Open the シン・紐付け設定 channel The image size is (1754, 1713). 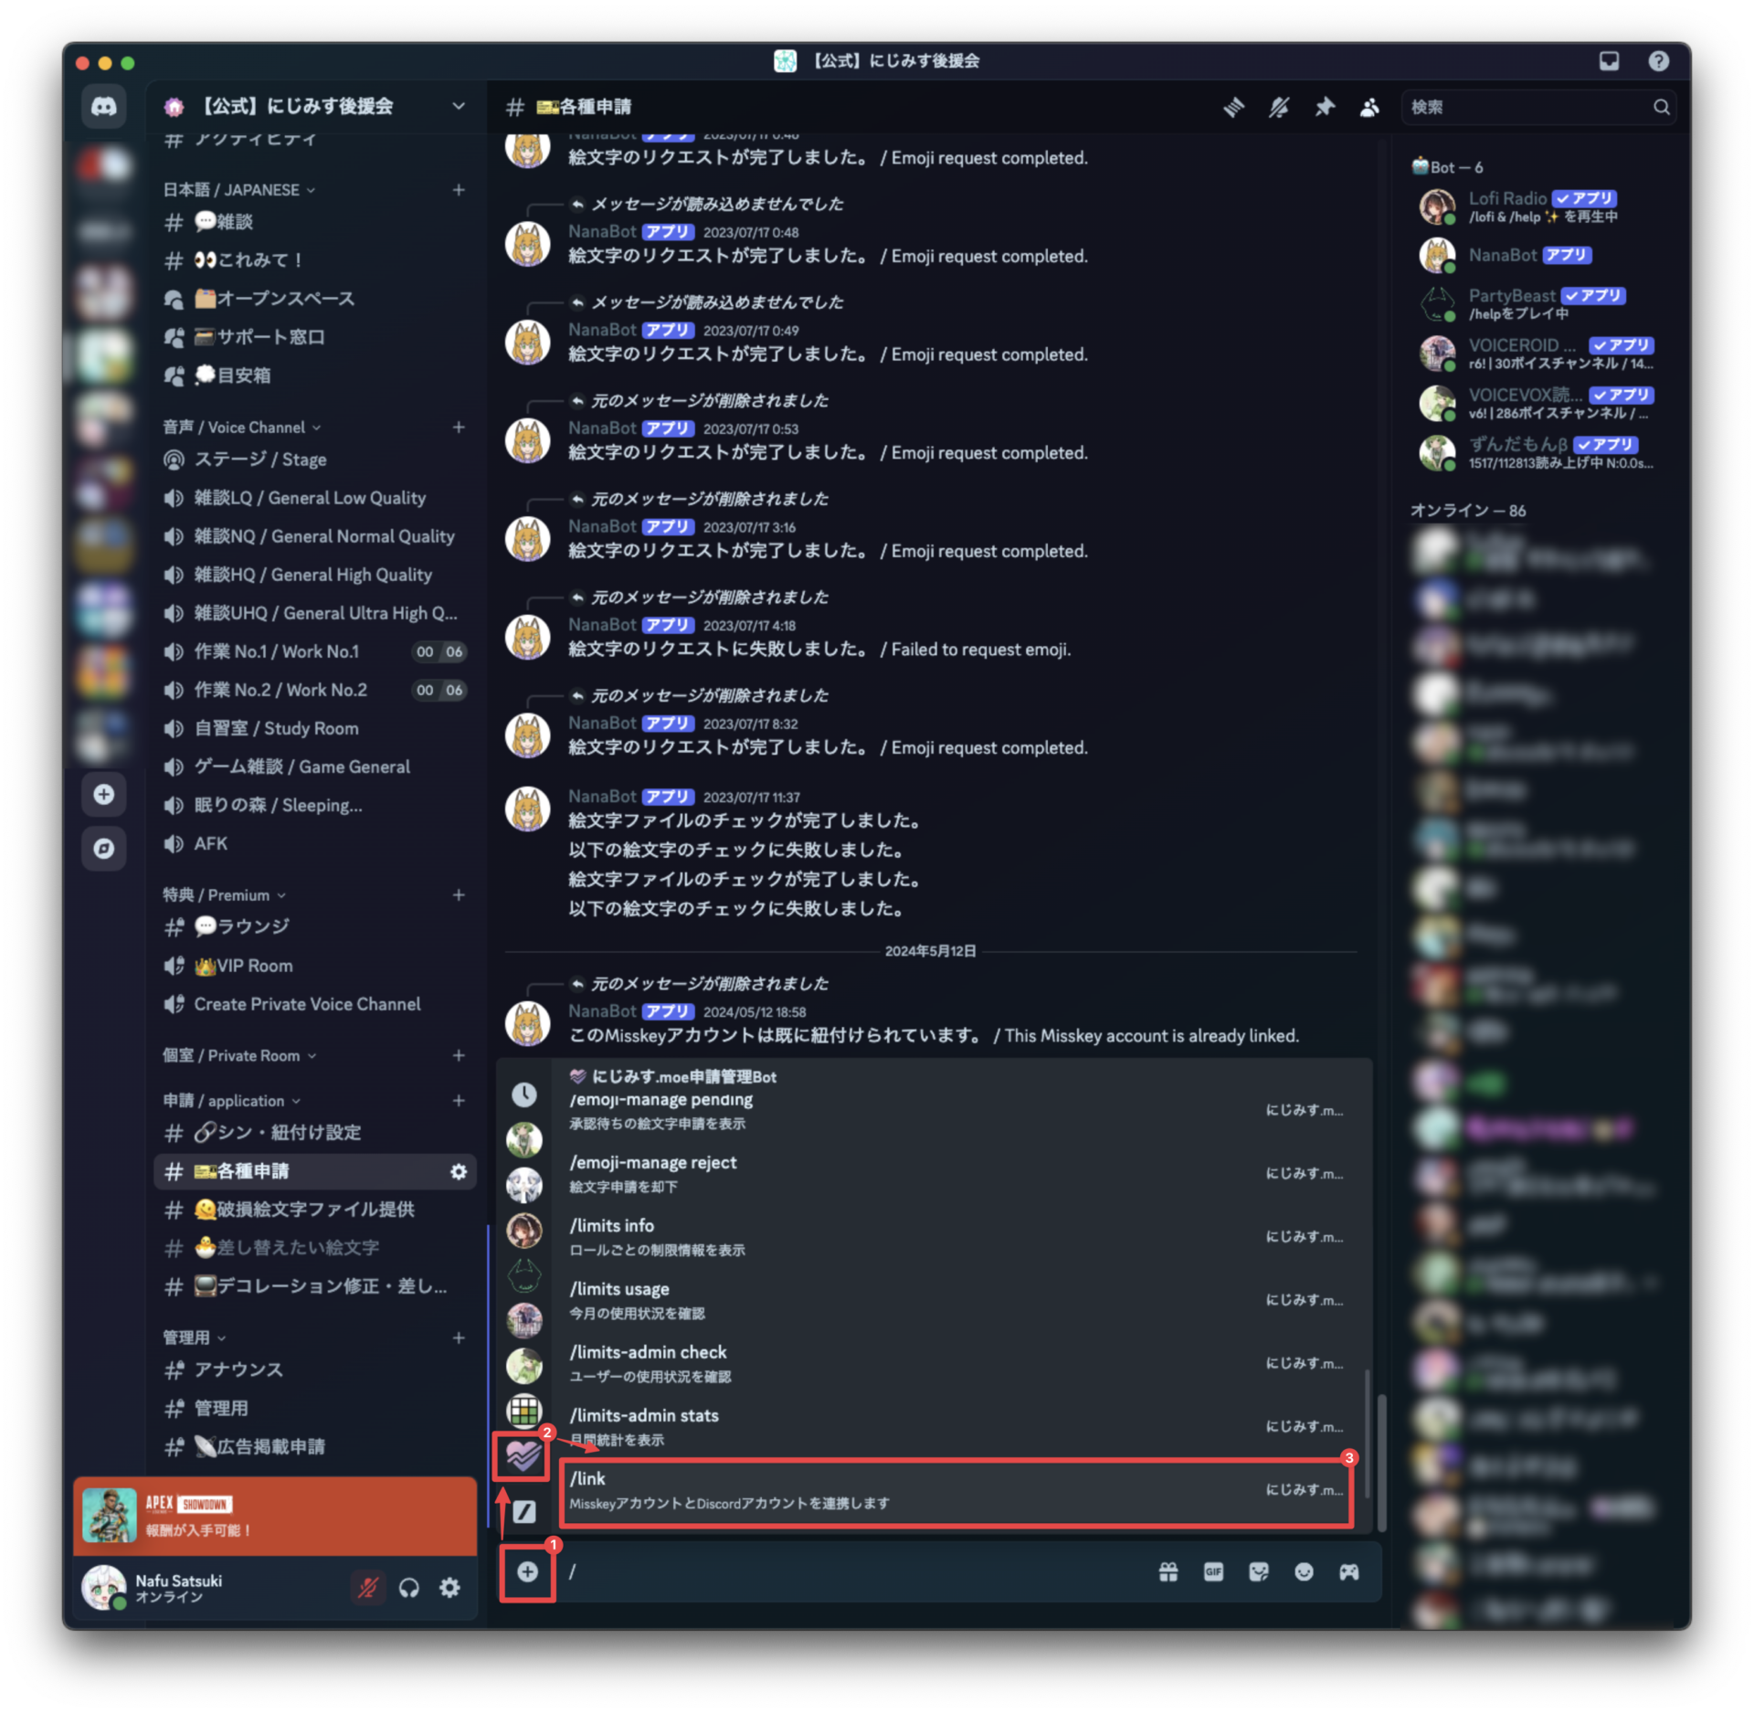point(315,1133)
